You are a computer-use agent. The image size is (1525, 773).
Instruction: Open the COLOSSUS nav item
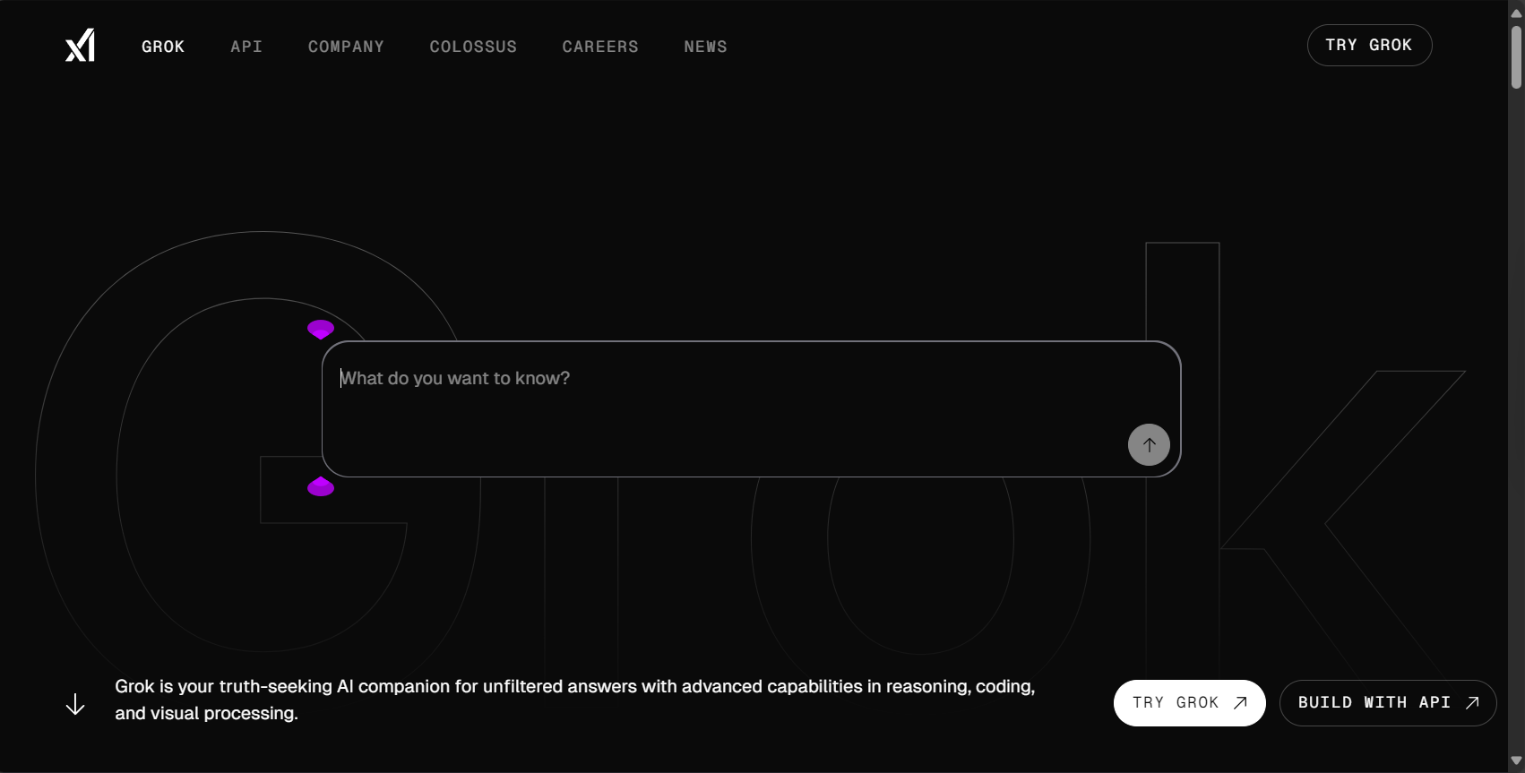[x=473, y=47]
